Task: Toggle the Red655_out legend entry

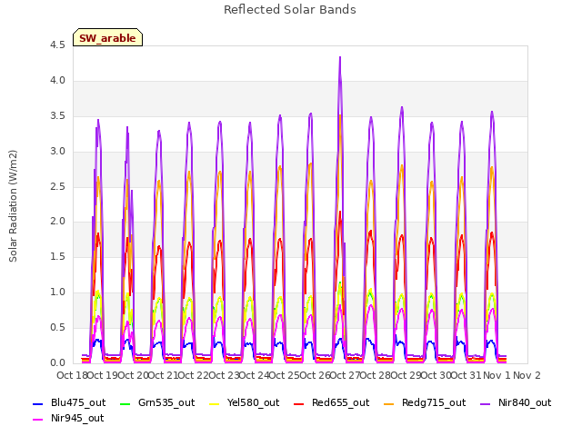Action: pyautogui.click(x=331, y=403)
